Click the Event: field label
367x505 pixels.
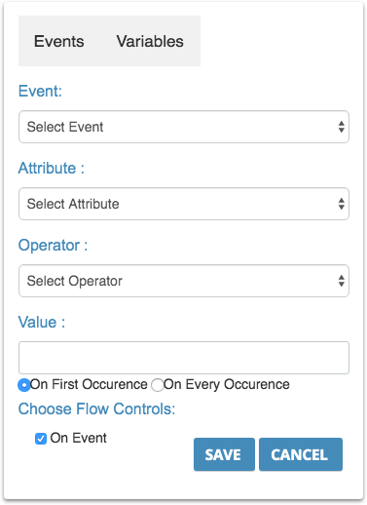pos(40,91)
